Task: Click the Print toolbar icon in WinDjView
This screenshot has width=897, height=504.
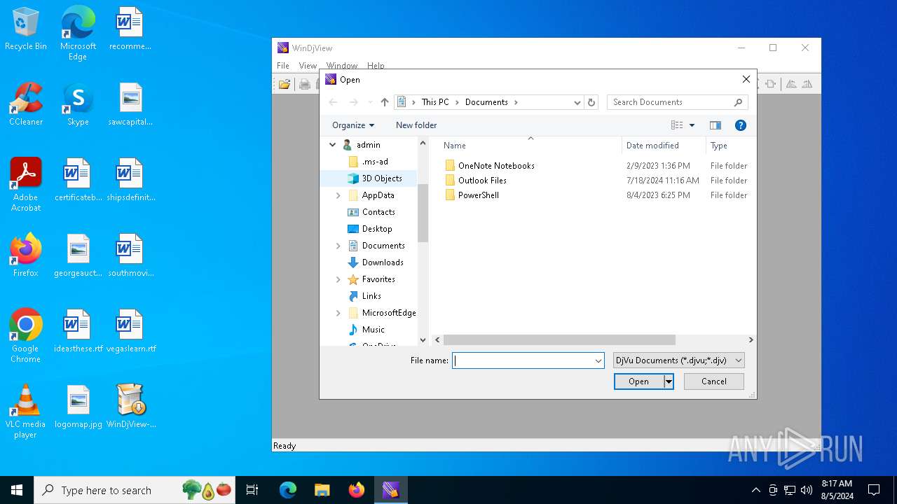Action: point(305,84)
